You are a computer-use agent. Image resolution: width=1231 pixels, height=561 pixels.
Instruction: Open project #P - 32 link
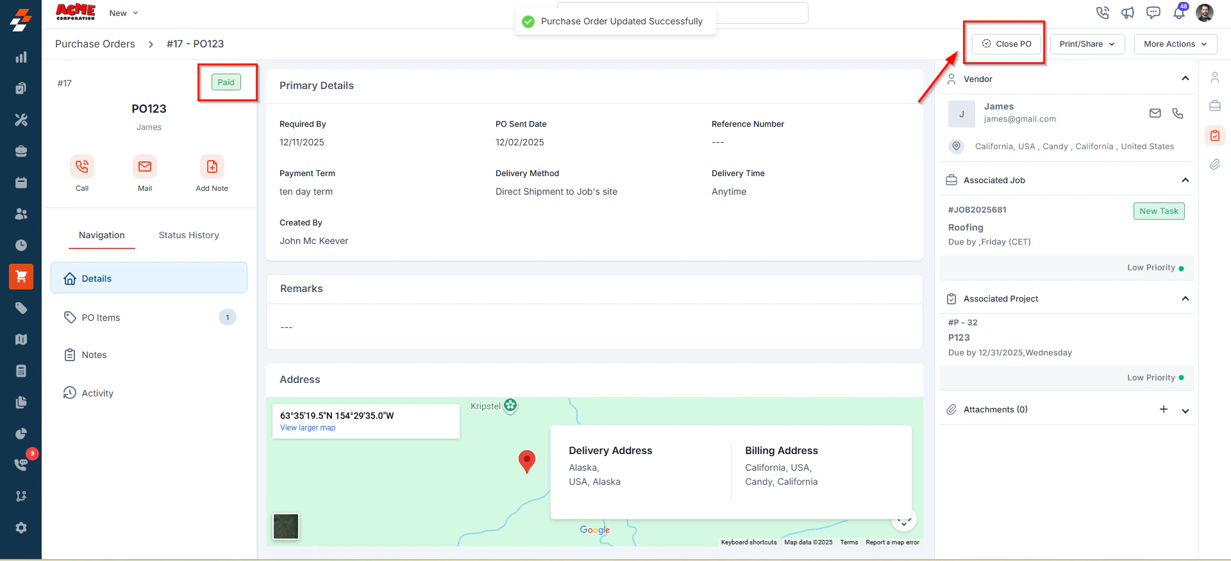tap(963, 323)
